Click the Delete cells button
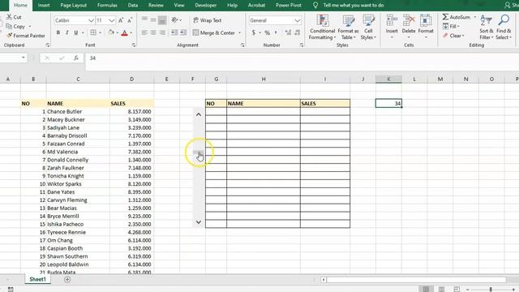 point(409,27)
